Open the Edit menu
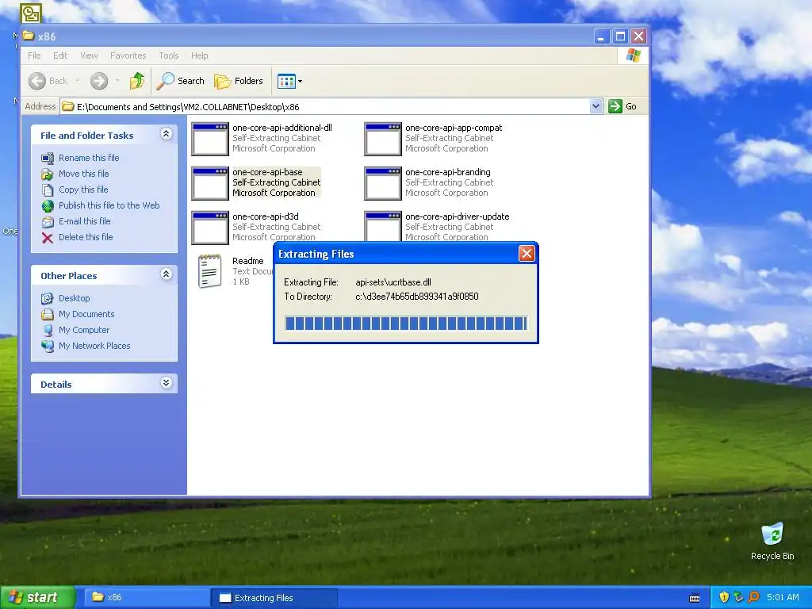Image resolution: width=812 pixels, height=609 pixels. pos(60,56)
